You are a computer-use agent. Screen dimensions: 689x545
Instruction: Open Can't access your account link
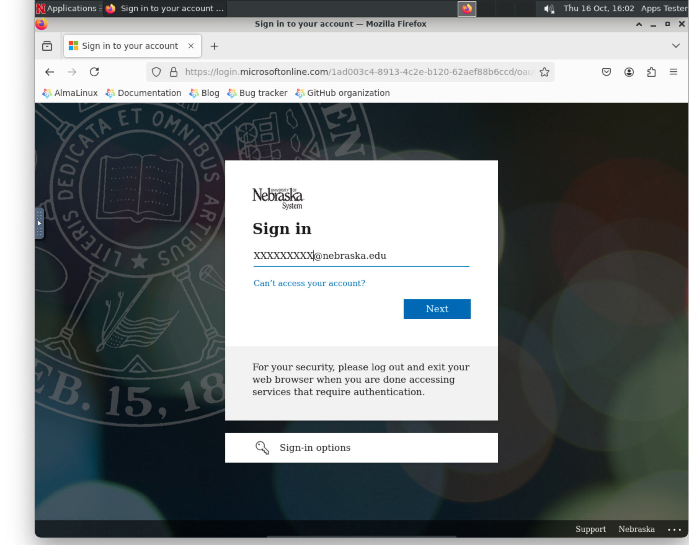tap(309, 283)
